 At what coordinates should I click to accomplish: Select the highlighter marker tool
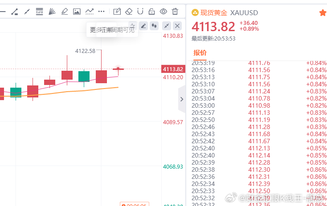point(65,12)
